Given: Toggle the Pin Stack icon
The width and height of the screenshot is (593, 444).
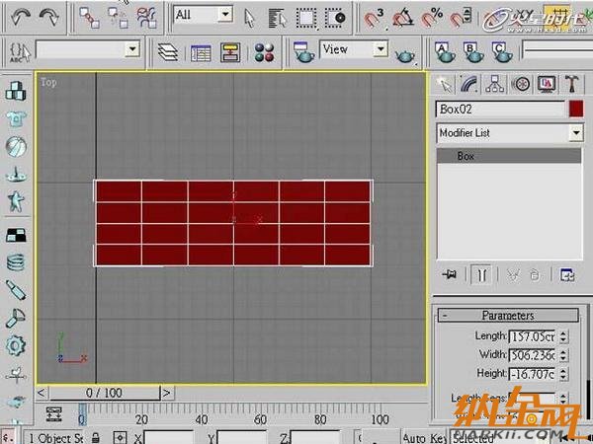Looking at the screenshot, I should tap(449, 274).
